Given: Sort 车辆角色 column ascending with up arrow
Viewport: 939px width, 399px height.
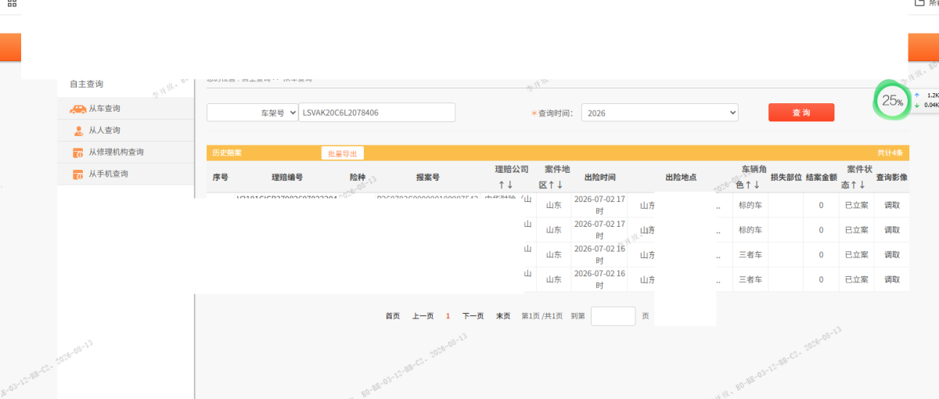Looking at the screenshot, I should coord(747,185).
